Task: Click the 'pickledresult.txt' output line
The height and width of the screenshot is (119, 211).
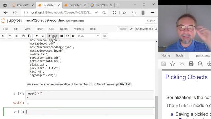Action: (x=44, y=68)
